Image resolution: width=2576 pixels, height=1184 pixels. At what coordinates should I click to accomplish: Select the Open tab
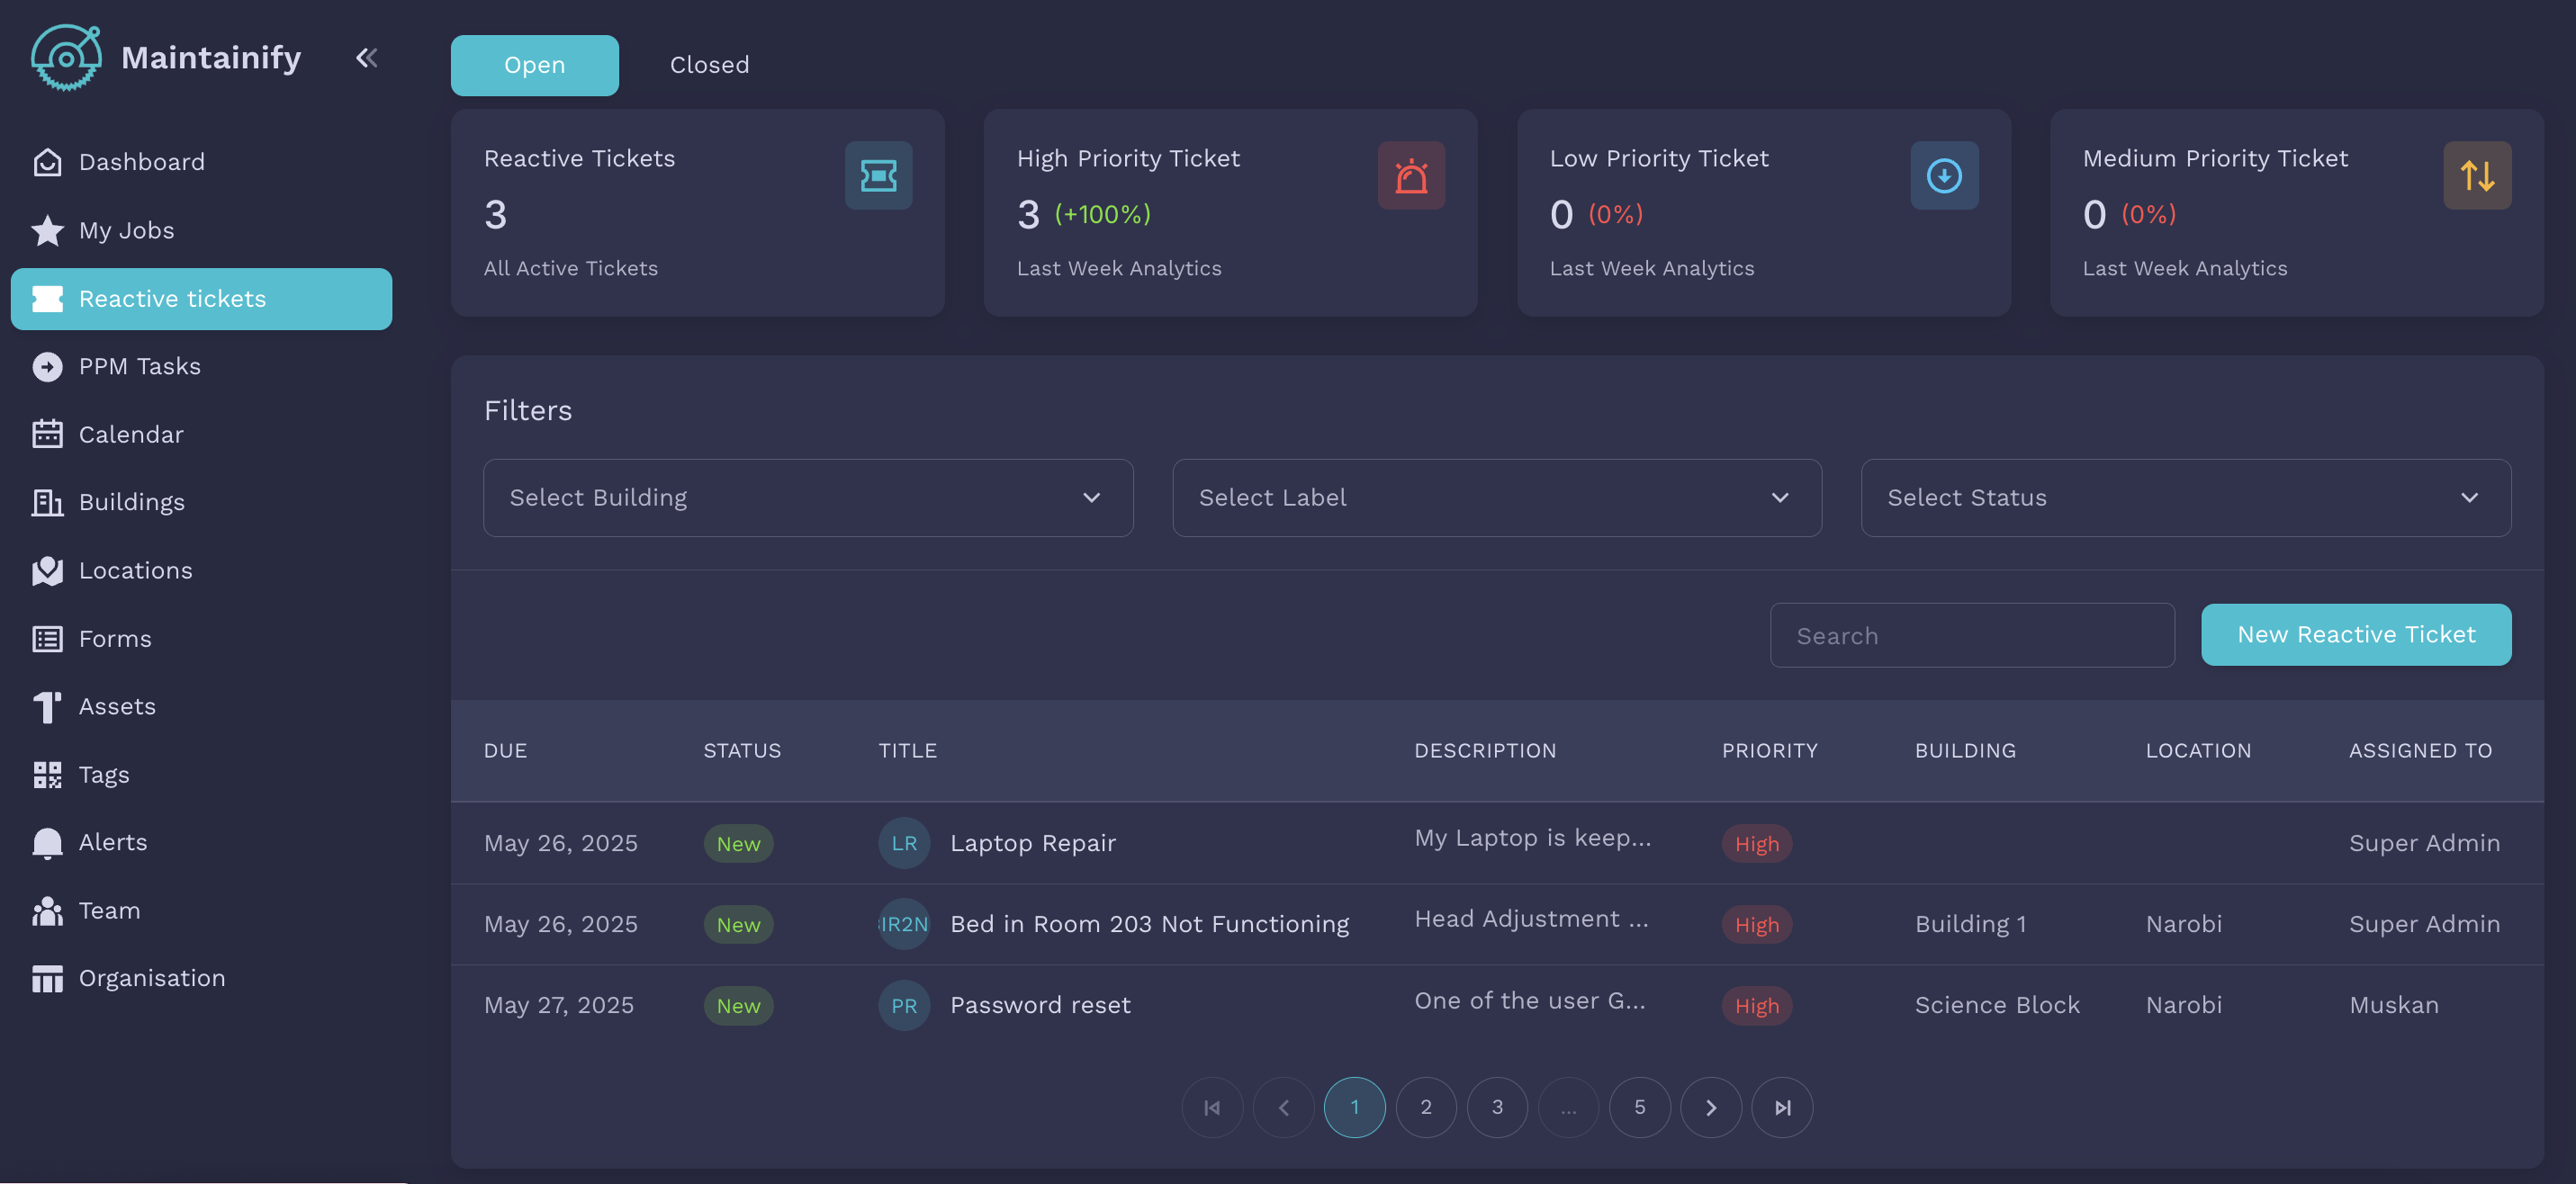[534, 65]
